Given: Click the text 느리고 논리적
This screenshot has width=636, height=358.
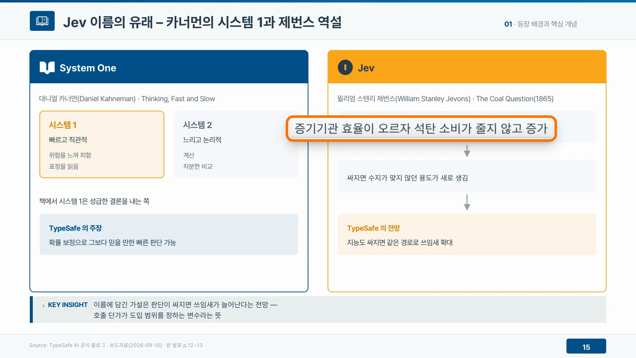Looking at the screenshot, I should click(x=202, y=140).
